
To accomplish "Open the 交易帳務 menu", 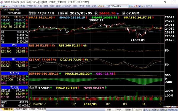I will point(31,6).
